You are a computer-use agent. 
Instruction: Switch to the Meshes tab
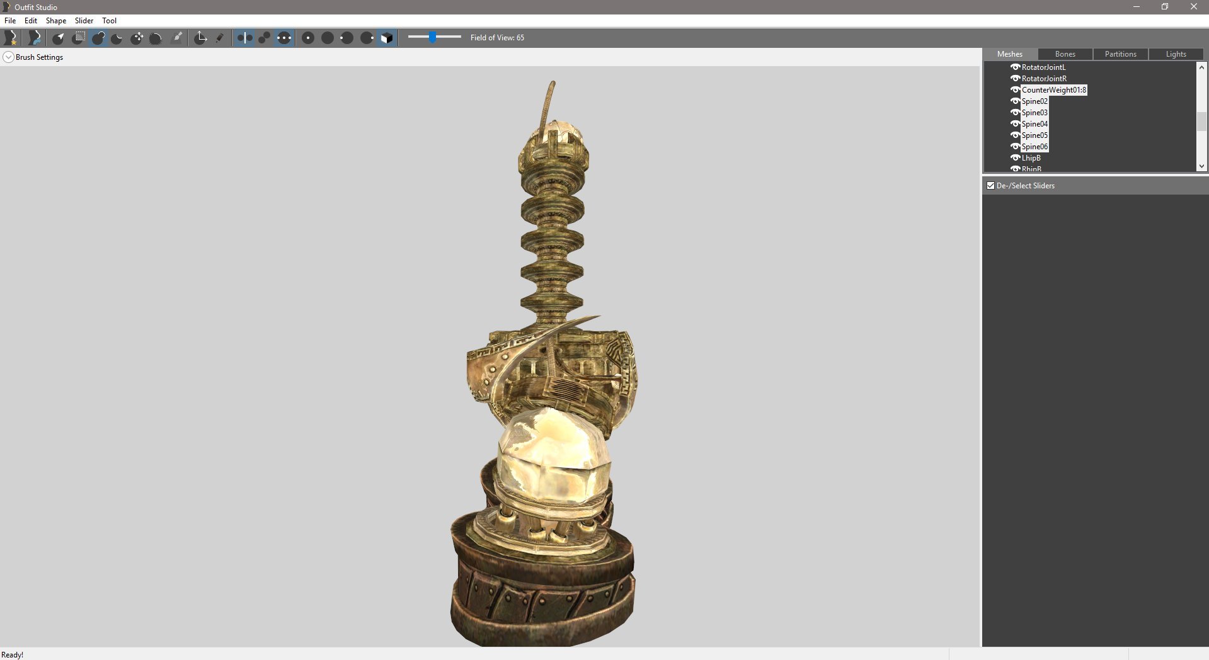pos(1010,54)
